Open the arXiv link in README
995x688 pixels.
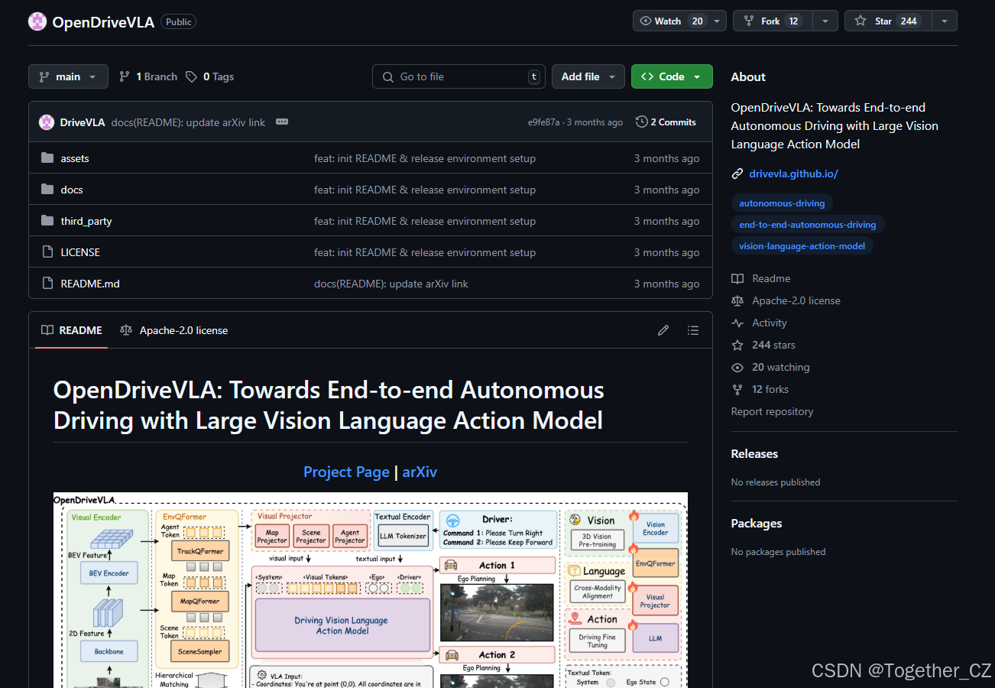click(x=420, y=472)
